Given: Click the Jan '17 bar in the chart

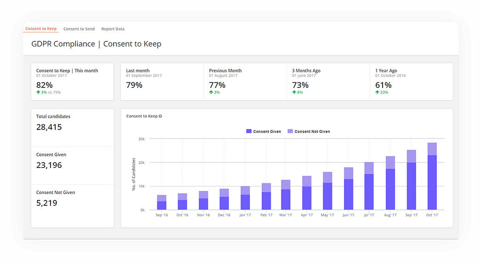Looking at the screenshot, I should pyautogui.click(x=245, y=198).
